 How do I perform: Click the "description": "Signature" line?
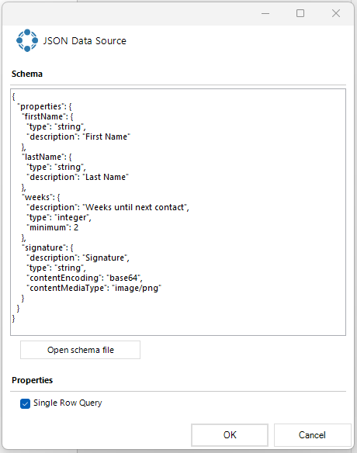pyautogui.click(x=78, y=258)
